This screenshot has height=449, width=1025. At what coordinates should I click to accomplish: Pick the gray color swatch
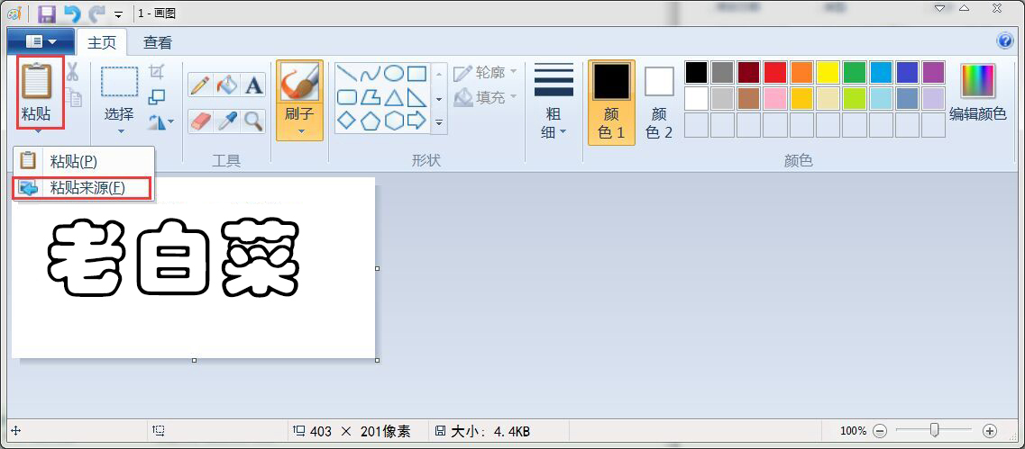pos(722,73)
